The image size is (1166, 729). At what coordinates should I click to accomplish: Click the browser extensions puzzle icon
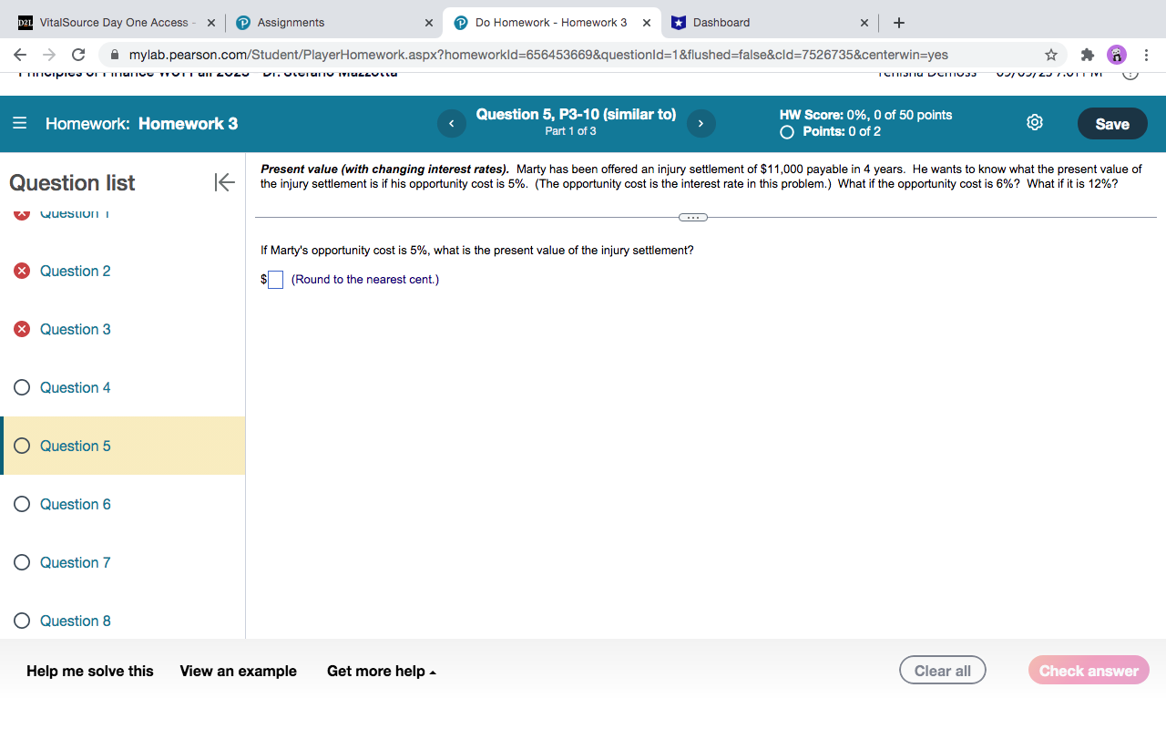[1087, 55]
